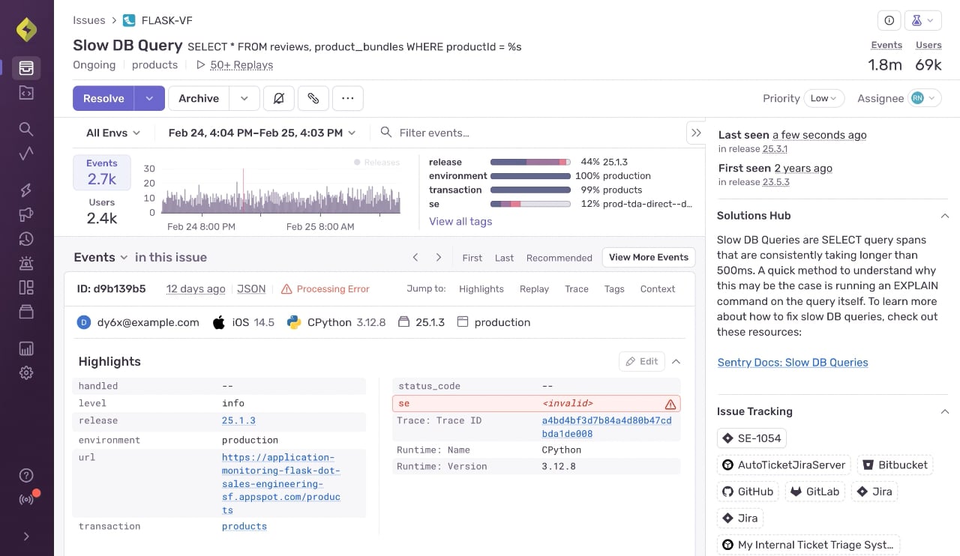
Task: Open the Priority Low dropdown
Action: [x=823, y=98]
